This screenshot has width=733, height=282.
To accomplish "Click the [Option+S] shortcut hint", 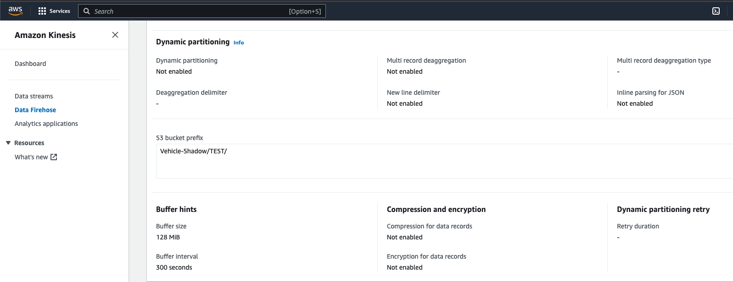I will pyautogui.click(x=305, y=11).
